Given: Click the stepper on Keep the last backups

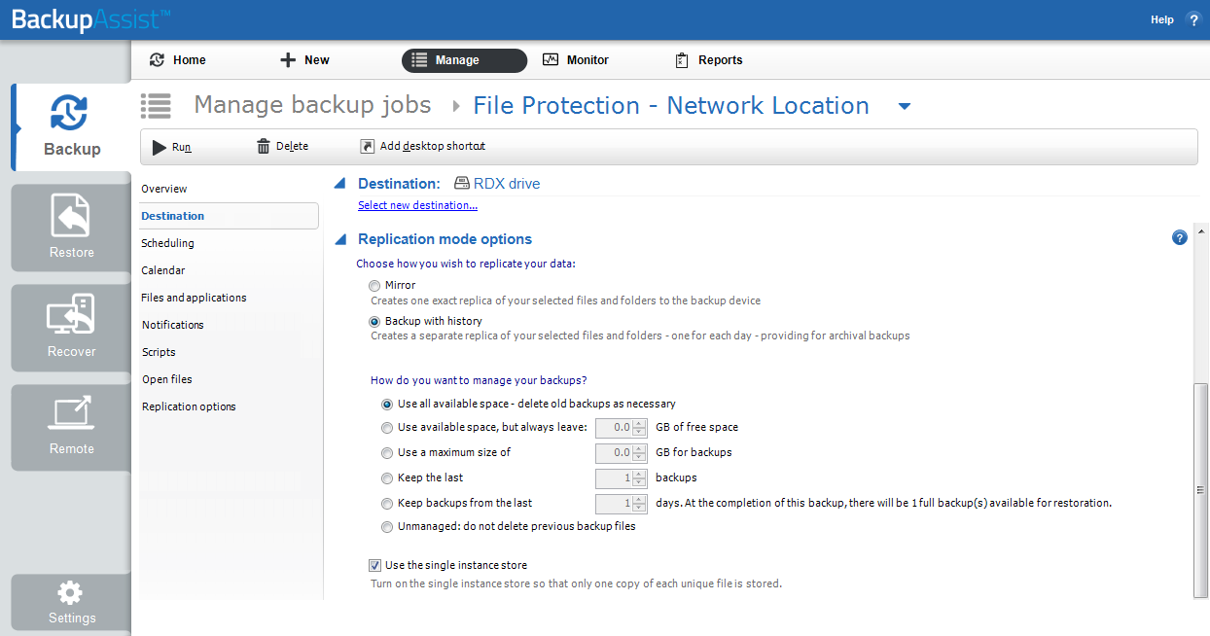Looking at the screenshot, I should (639, 477).
